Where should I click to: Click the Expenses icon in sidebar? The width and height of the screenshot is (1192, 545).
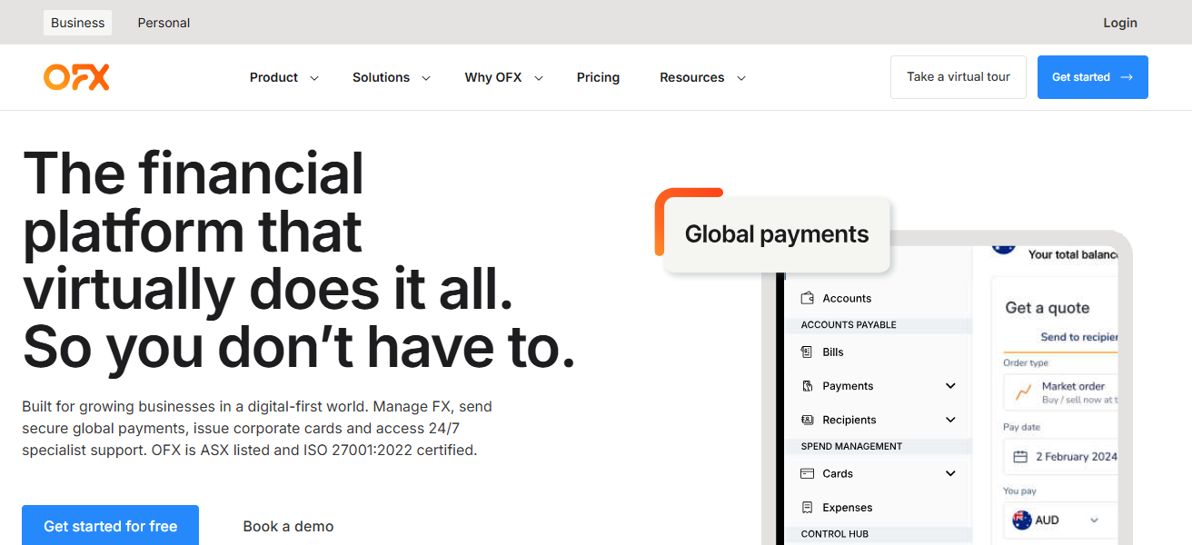(x=807, y=508)
